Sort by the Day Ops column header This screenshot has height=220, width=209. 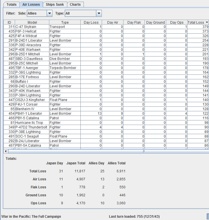point(177,23)
